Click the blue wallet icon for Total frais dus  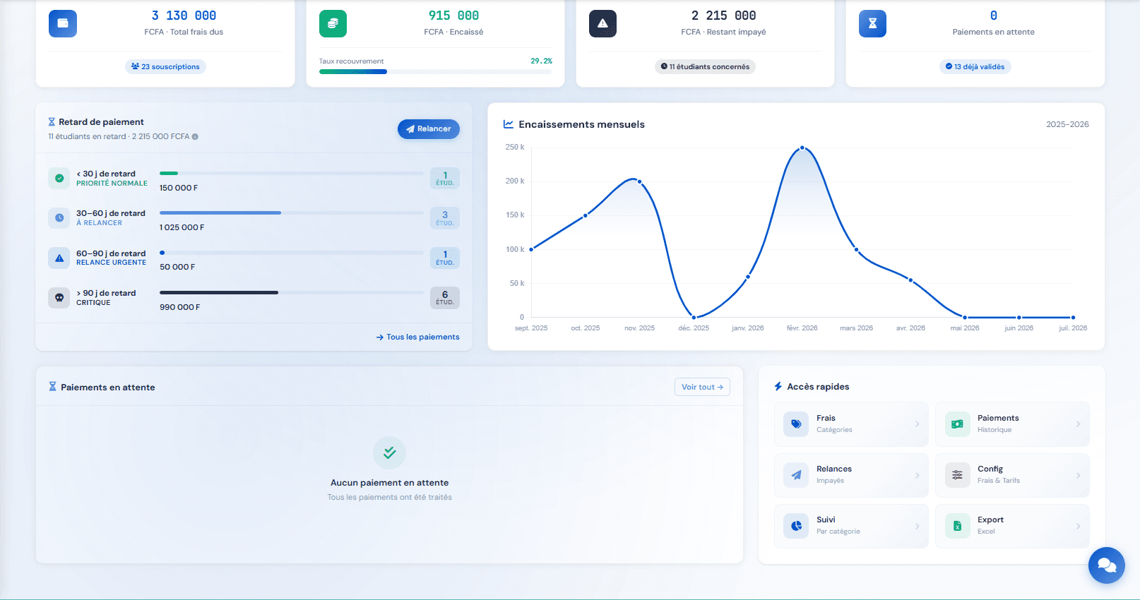pyautogui.click(x=63, y=23)
